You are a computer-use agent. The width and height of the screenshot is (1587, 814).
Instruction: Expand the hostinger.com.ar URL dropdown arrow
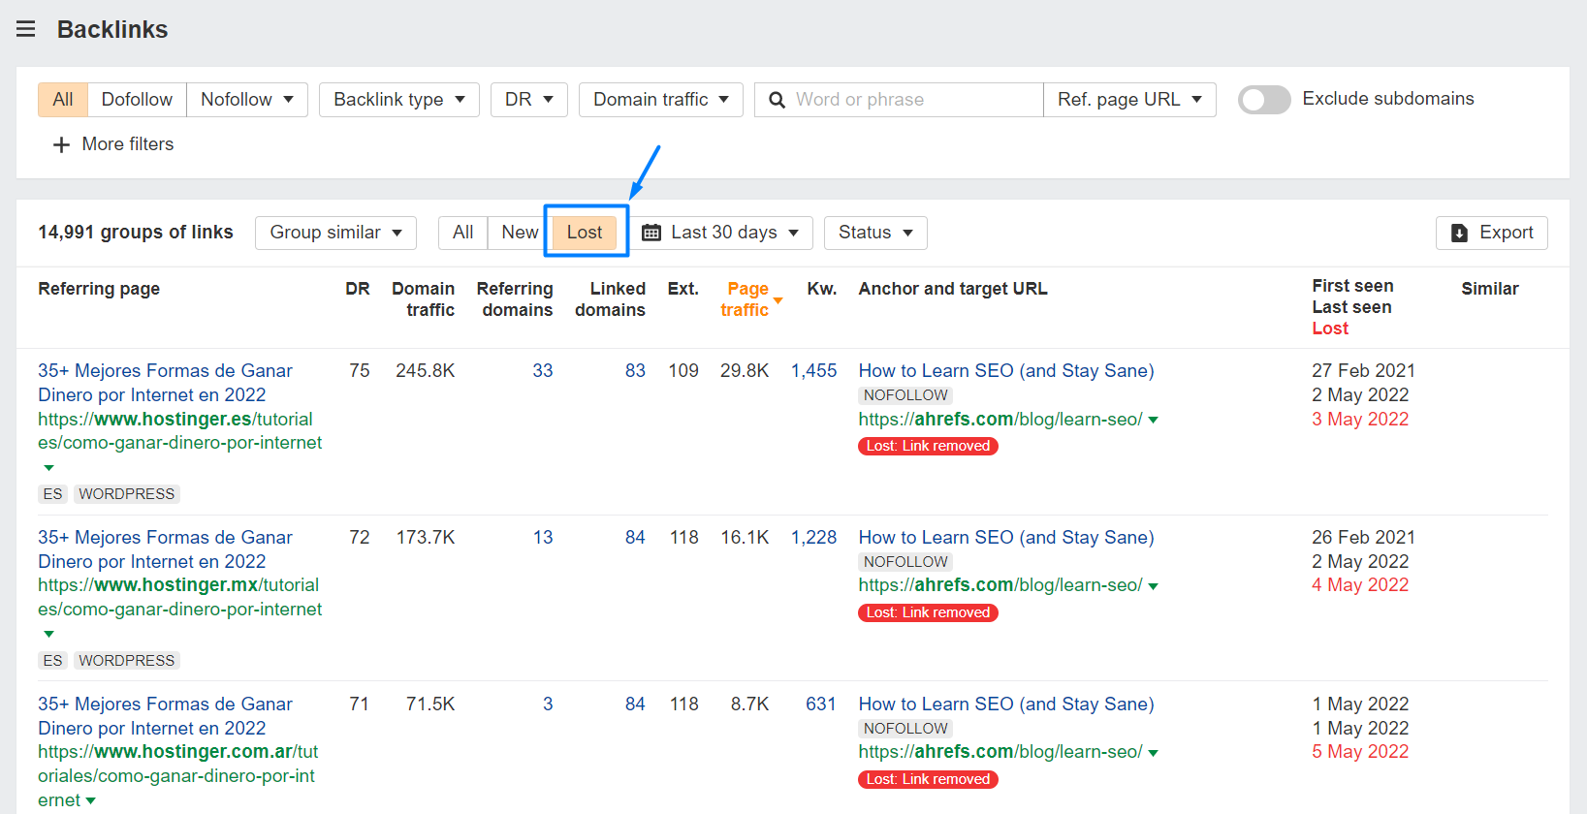pos(90,800)
